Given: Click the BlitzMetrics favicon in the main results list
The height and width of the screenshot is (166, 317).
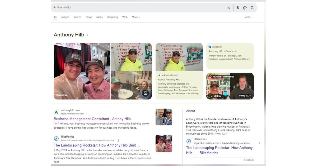Looking at the screenshot, I should point(56,138).
